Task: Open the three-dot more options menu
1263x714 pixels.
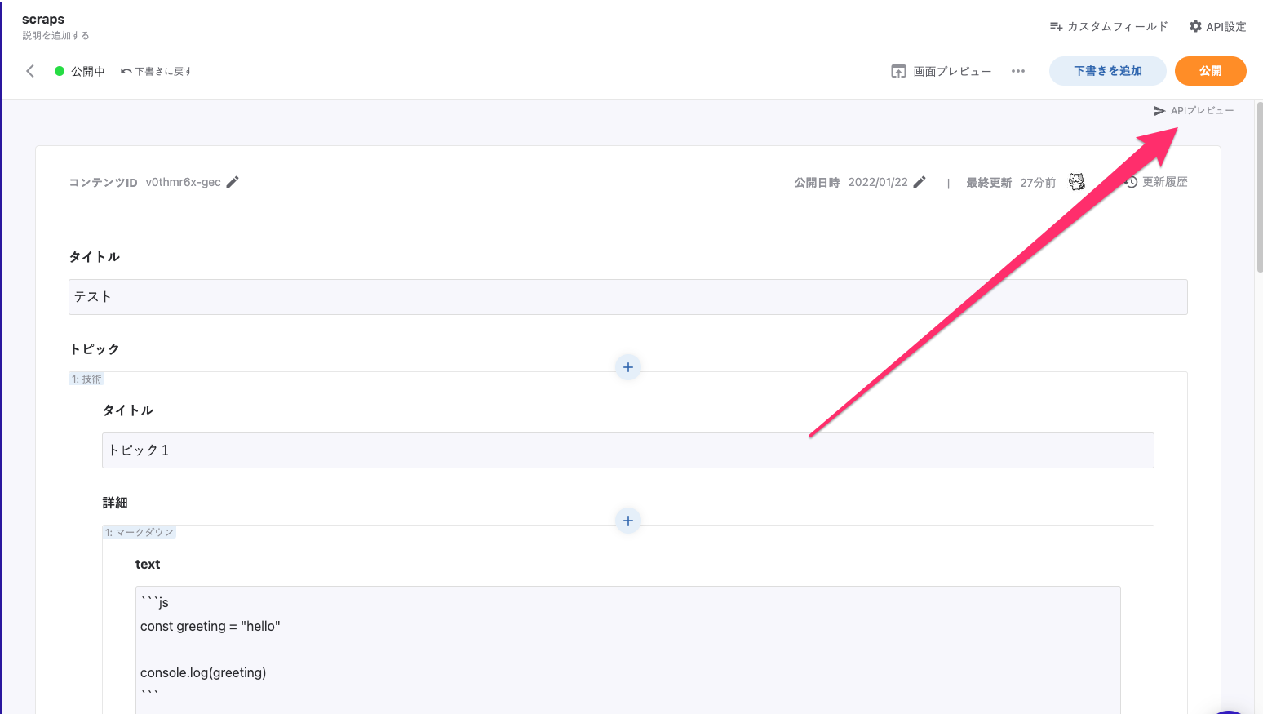Action: click(x=1017, y=71)
